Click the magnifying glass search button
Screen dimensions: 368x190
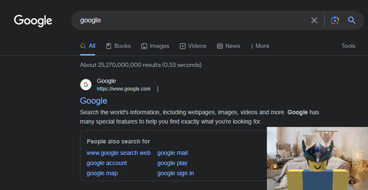(x=352, y=20)
